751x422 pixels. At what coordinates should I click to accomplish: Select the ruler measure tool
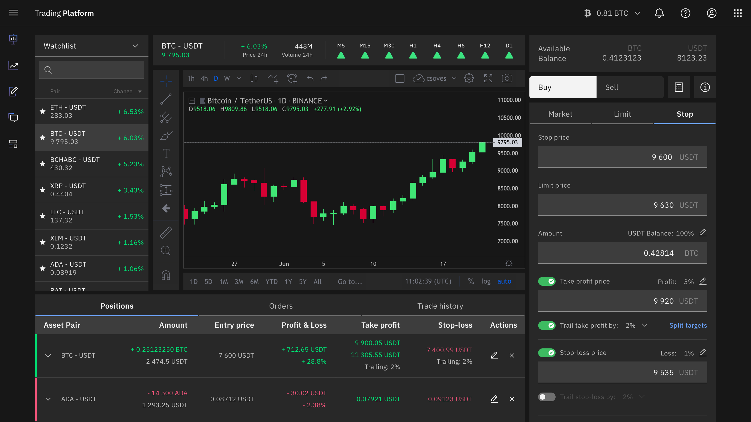[x=166, y=233]
